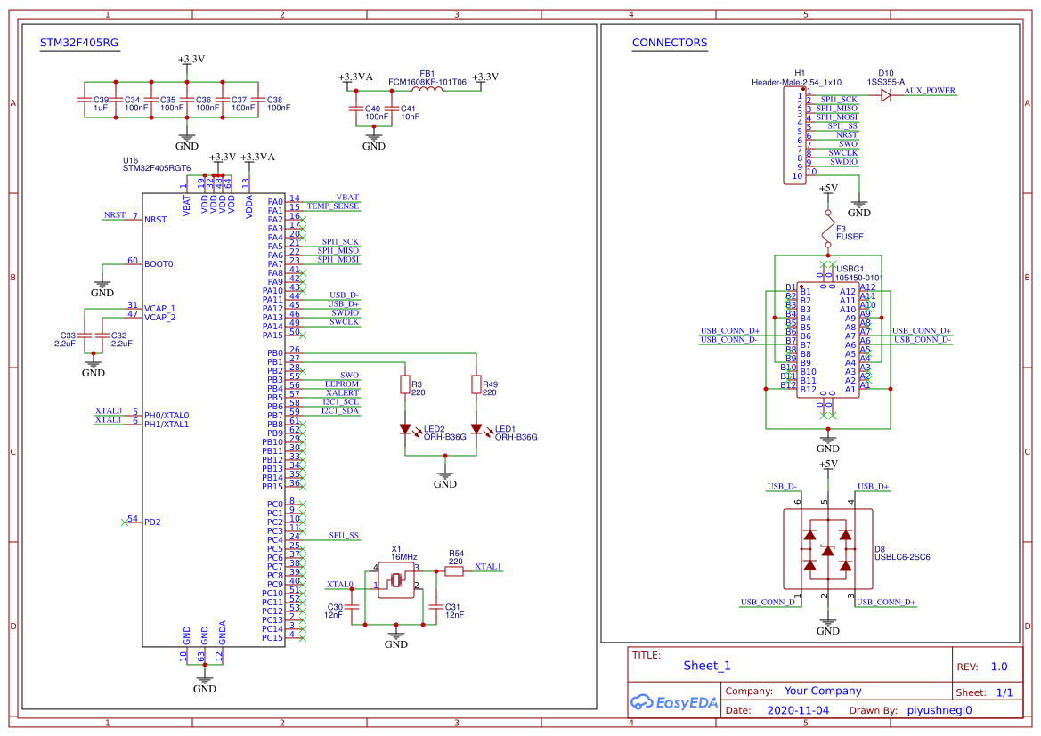
Task: Select the LED1 ORH-B36G diode symbol
Action: click(x=477, y=429)
